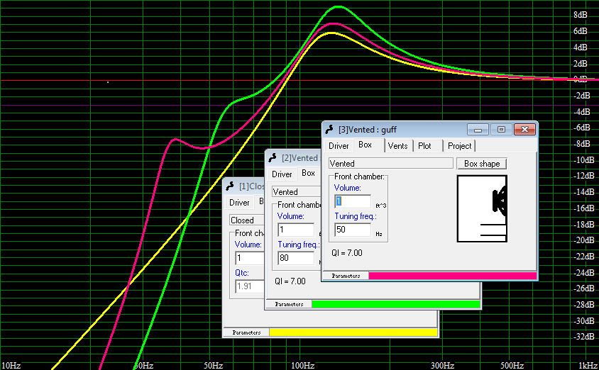This screenshot has height=370, width=599.
Task: Open the Vented box type field in [2]Vented window
Action: click(x=297, y=192)
